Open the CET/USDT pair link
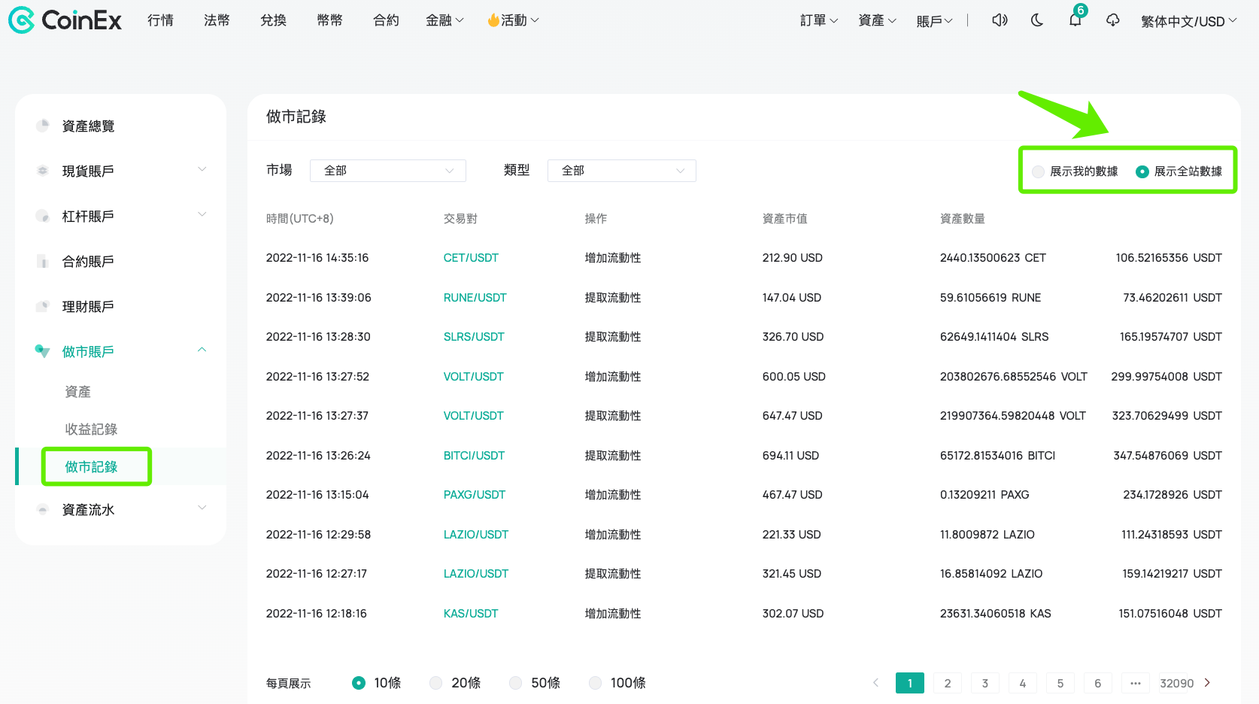The height and width of the screenshot is (704, 1259). pyautogui.click(x=471, y=258)
